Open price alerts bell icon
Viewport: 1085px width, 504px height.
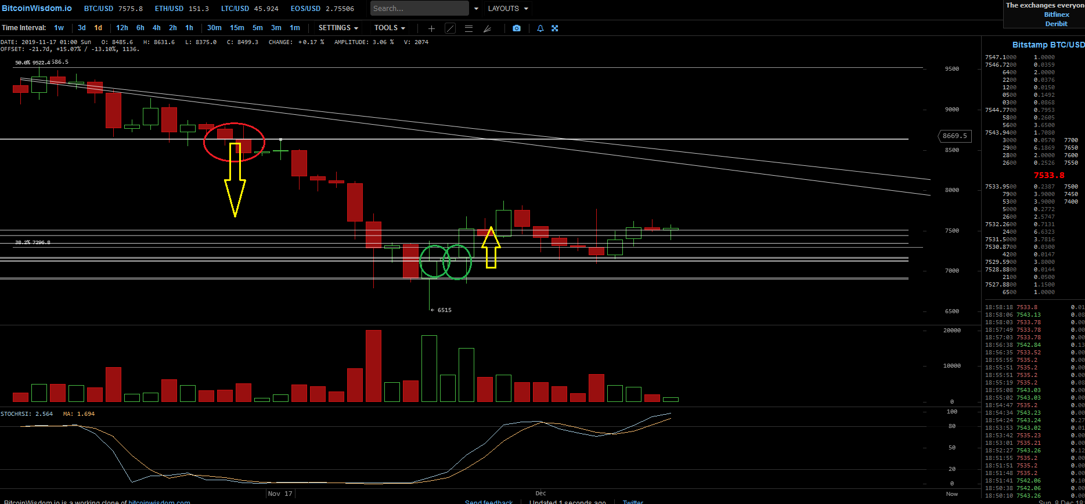click(x=540, y=28)
